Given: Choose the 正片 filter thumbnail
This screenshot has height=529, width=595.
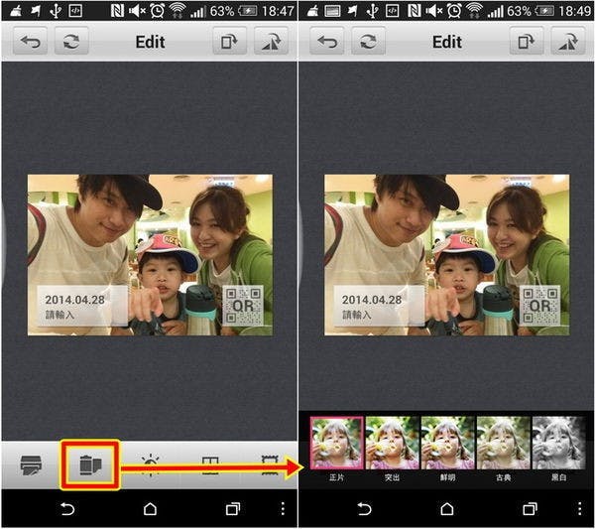Looking at the screenshot, I should (x=337, y=443).
